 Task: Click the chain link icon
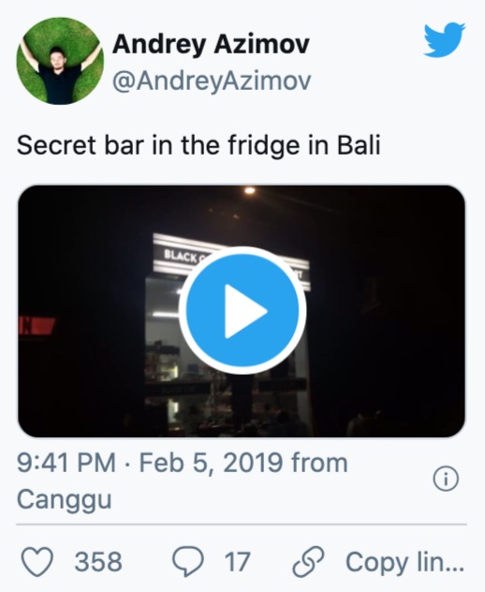point(309,561)
